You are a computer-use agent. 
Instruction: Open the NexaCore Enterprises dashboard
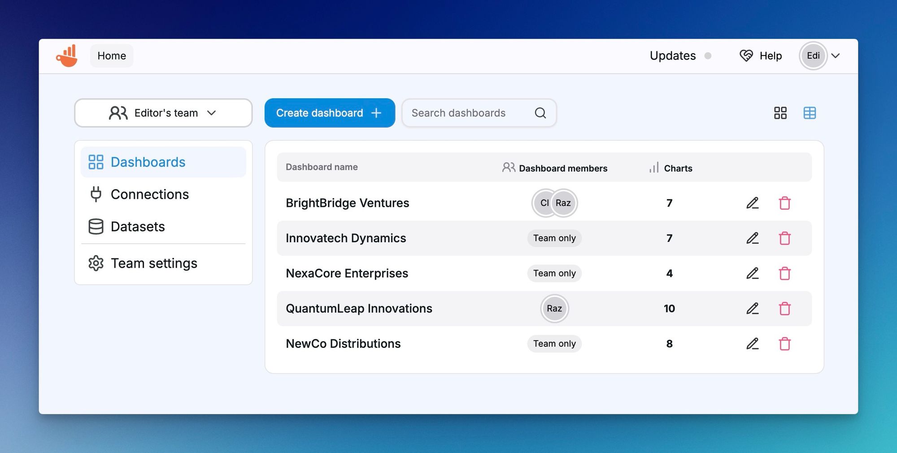pyautogui.click(x=347, y=273)
